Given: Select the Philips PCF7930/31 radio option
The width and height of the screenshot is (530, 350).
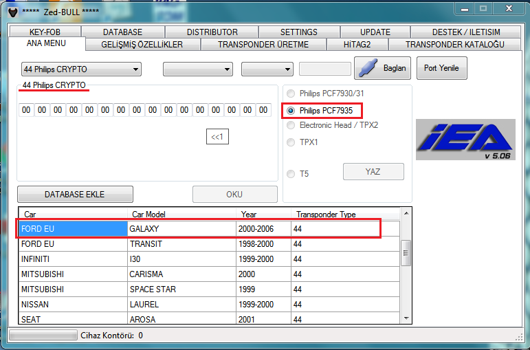Looking at the screenshot, I should (291, 94).
